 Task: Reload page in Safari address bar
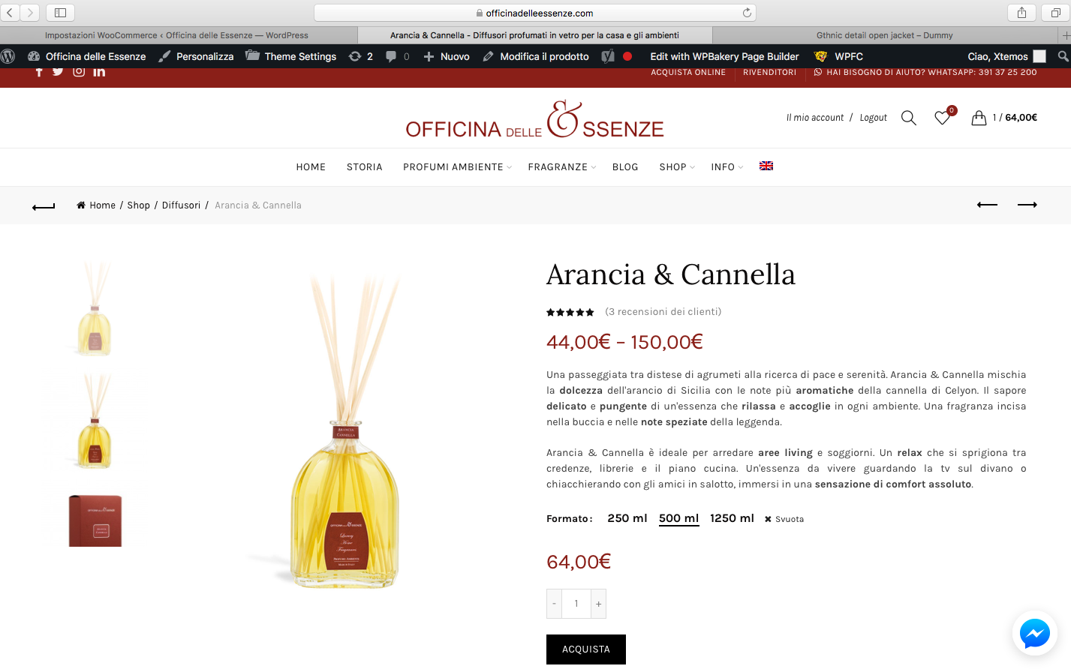747,13
